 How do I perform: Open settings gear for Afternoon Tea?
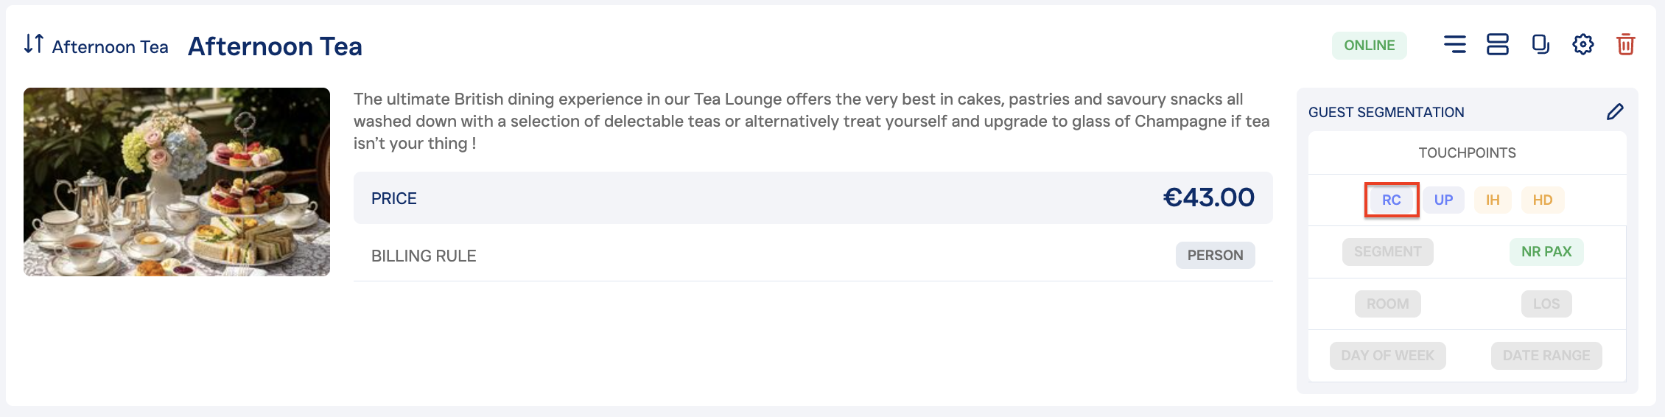tap(1582, 45)
